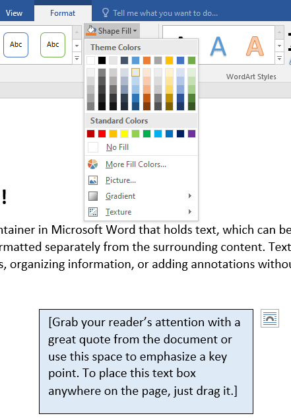Pick the light green standard color
291x418 pixels.
[x=135, y=133]
